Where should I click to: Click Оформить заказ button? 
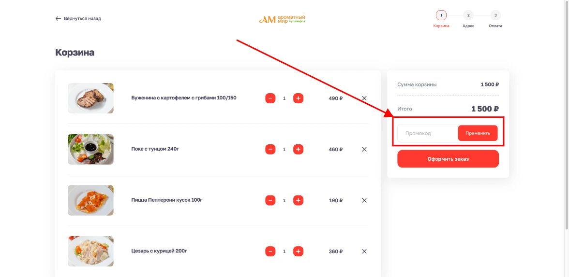(x=448, y=159)
